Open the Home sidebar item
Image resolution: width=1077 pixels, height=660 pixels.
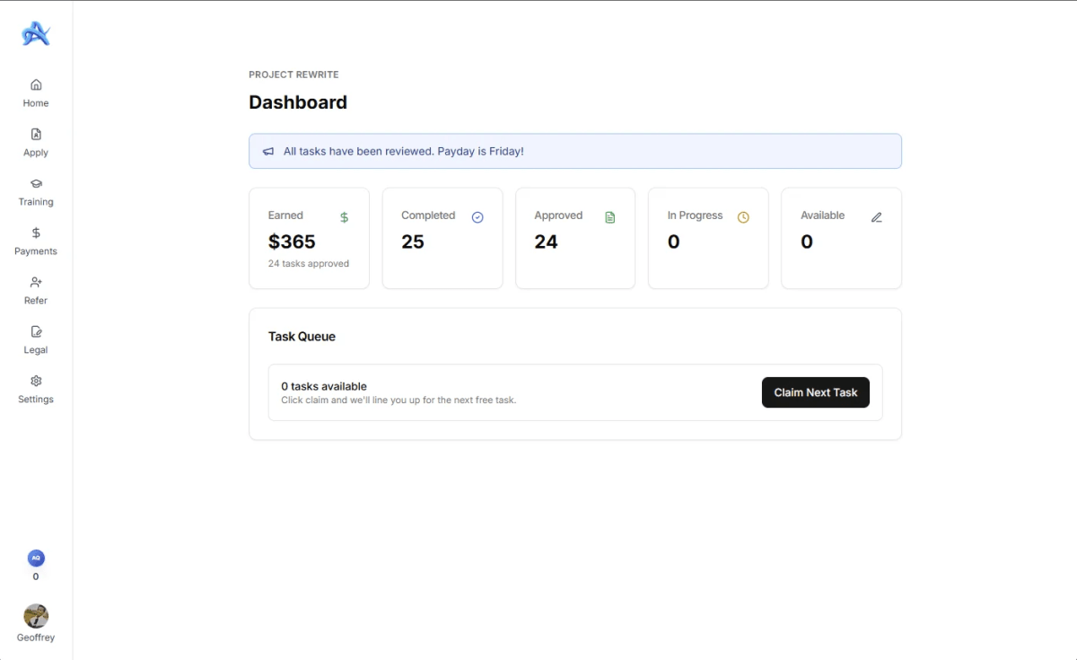tap(36, 92)
